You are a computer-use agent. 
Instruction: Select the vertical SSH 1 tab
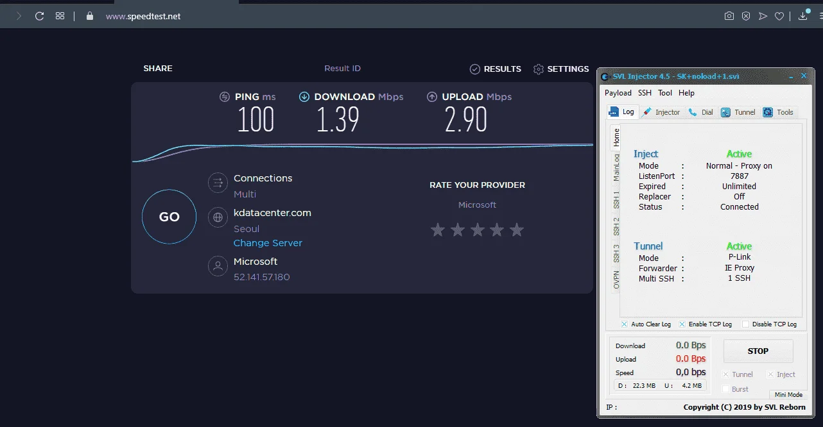point(616,200)
